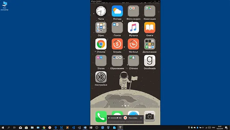Open the Weather (Погода) app
This screenshot has width=230, height=130.
pyautogui.click(x=117, y=11)
